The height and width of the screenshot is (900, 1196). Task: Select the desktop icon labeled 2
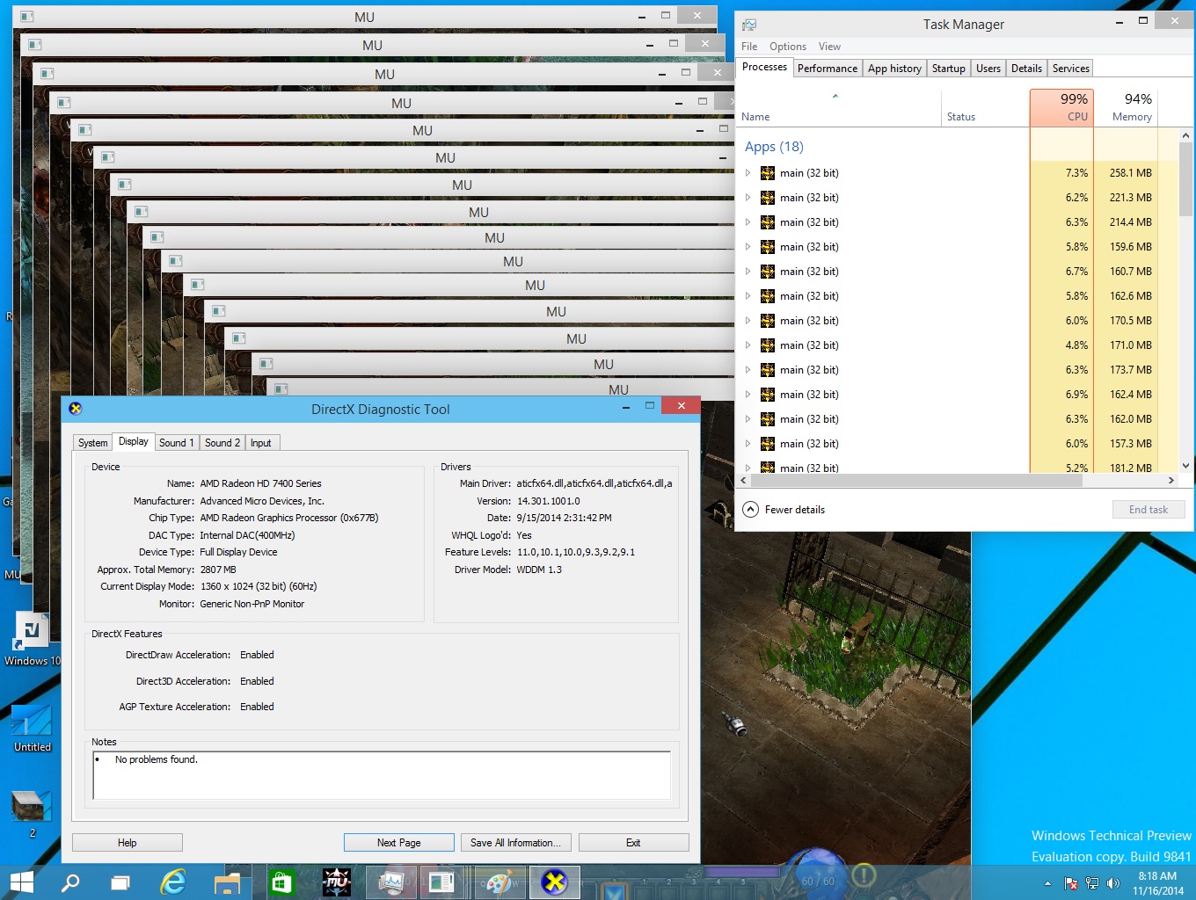pos(32,813)
